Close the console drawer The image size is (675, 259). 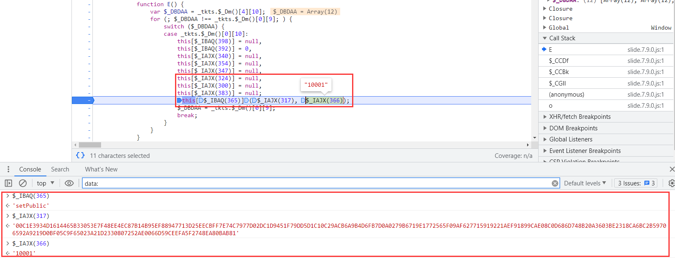coord(672,169)
